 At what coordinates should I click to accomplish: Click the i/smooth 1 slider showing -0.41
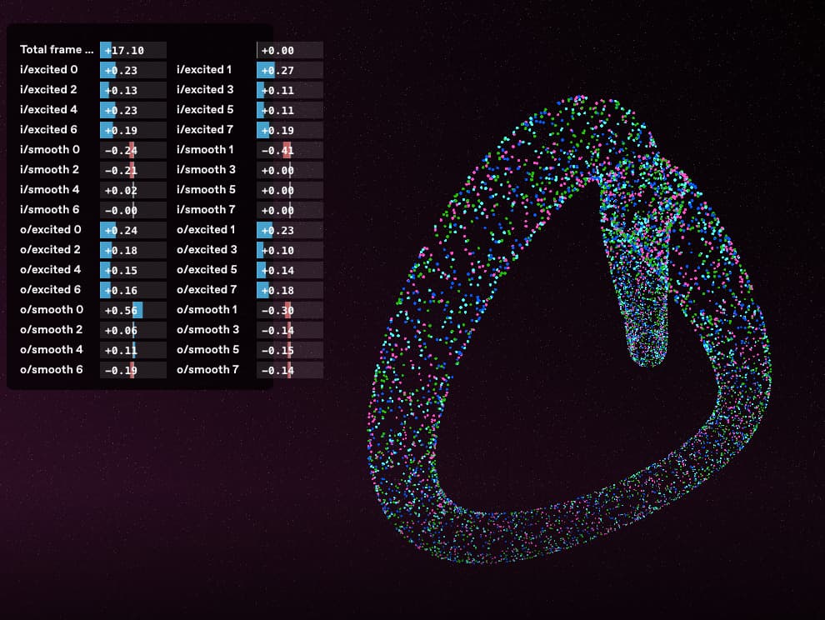289,150
